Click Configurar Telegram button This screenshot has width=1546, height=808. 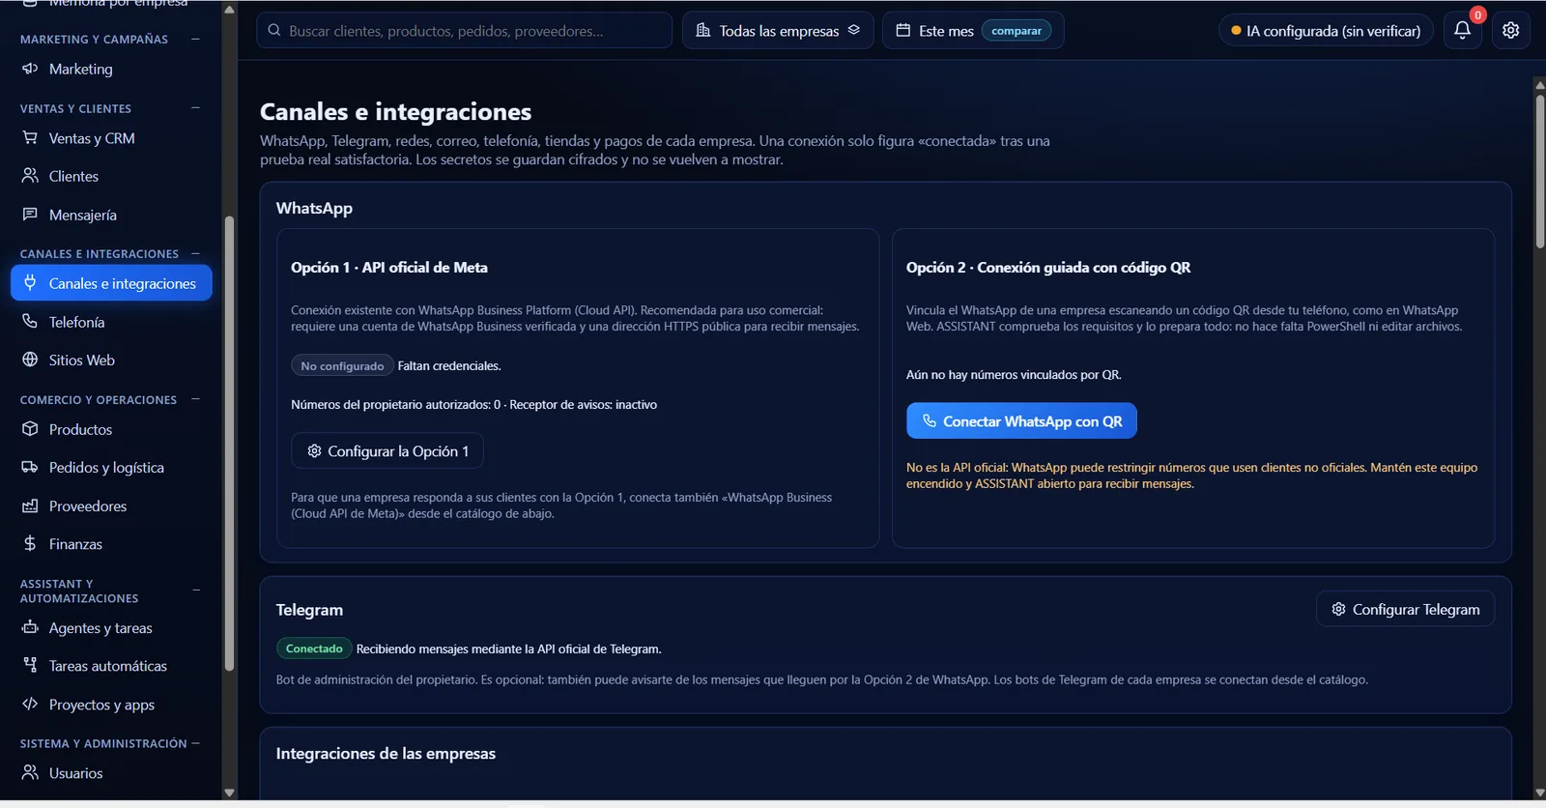[x=1405, y=609]
